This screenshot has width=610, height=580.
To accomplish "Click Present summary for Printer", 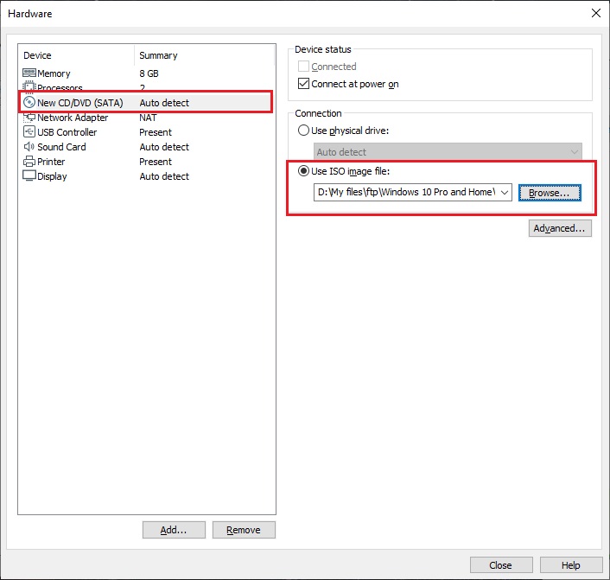I will (x=156, y=162).
